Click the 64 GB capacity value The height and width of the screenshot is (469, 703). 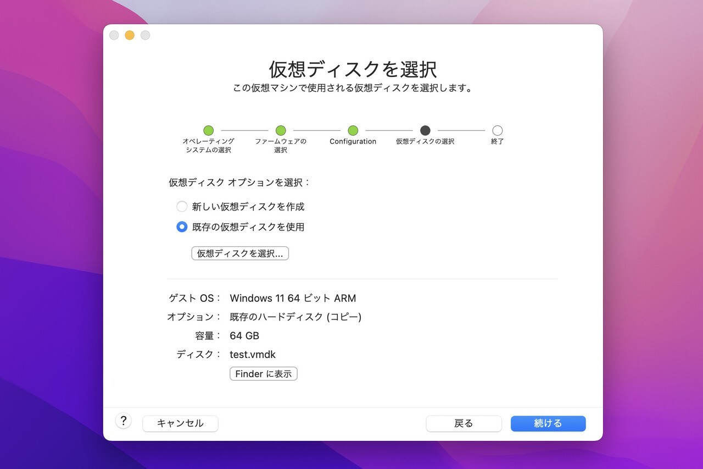(x=244, y=336)
